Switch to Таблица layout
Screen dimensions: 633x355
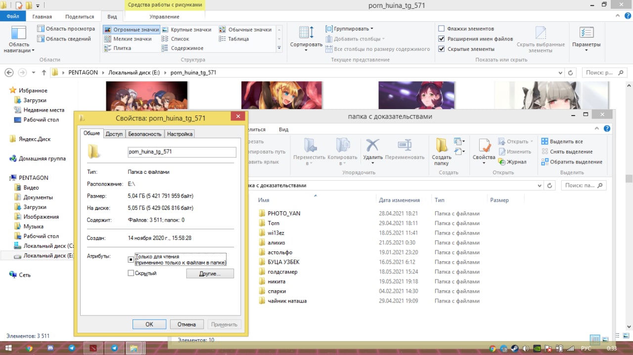click(x=234, y=39)
